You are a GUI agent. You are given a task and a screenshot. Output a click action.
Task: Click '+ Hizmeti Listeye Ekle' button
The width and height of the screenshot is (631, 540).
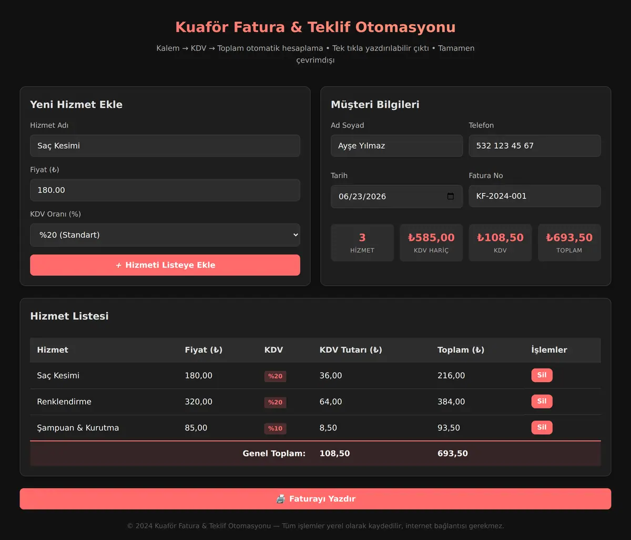[165, 265]
